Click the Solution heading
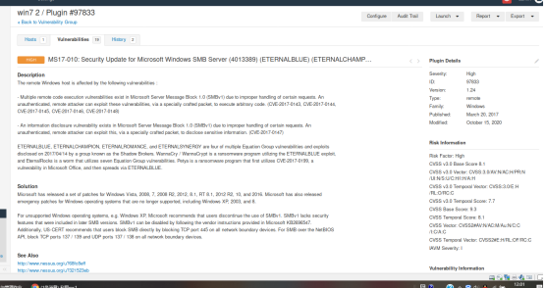544x288 pixels. point(27,186)
